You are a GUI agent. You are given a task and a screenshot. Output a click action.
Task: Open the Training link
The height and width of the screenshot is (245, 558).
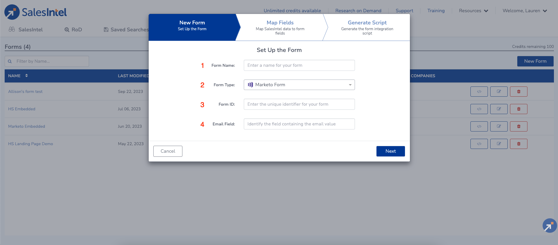coord(436,11)
